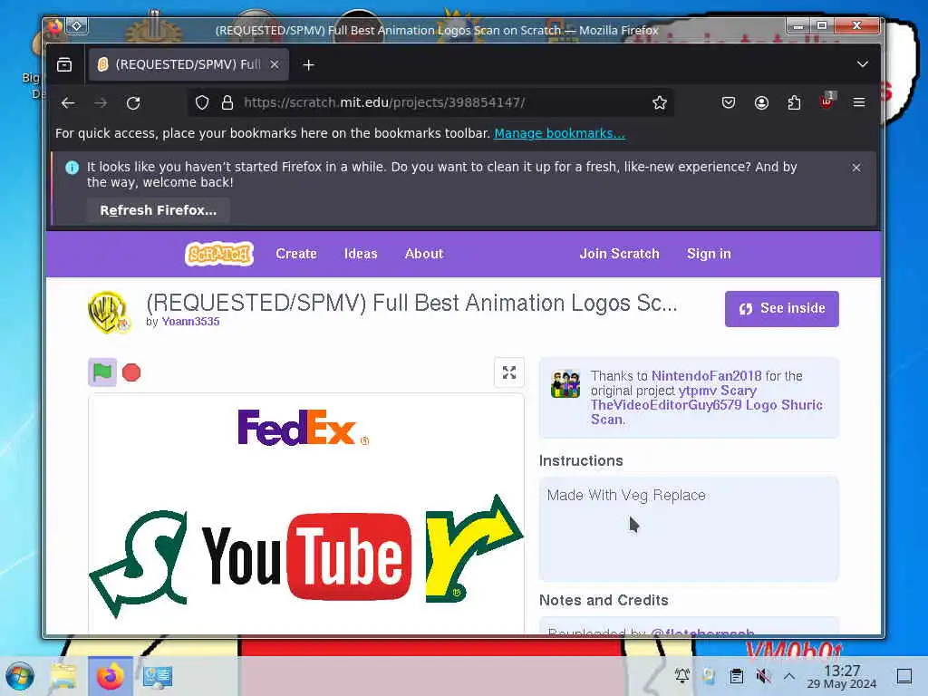Dismiss the refresh Firefox notification bar
This screenshot has height=696, width=928.
pos(856,168)
